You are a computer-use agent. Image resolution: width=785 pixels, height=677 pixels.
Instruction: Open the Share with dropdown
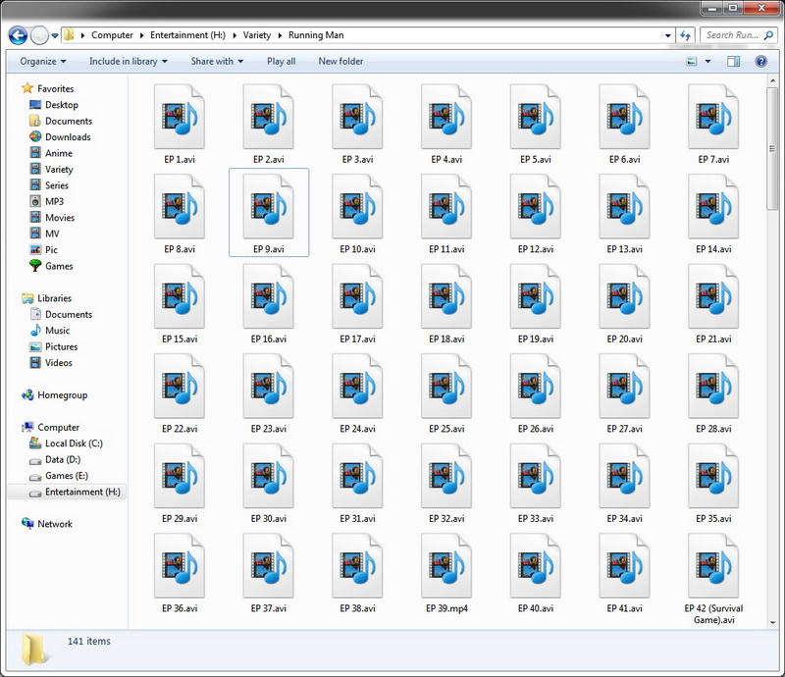217,61
